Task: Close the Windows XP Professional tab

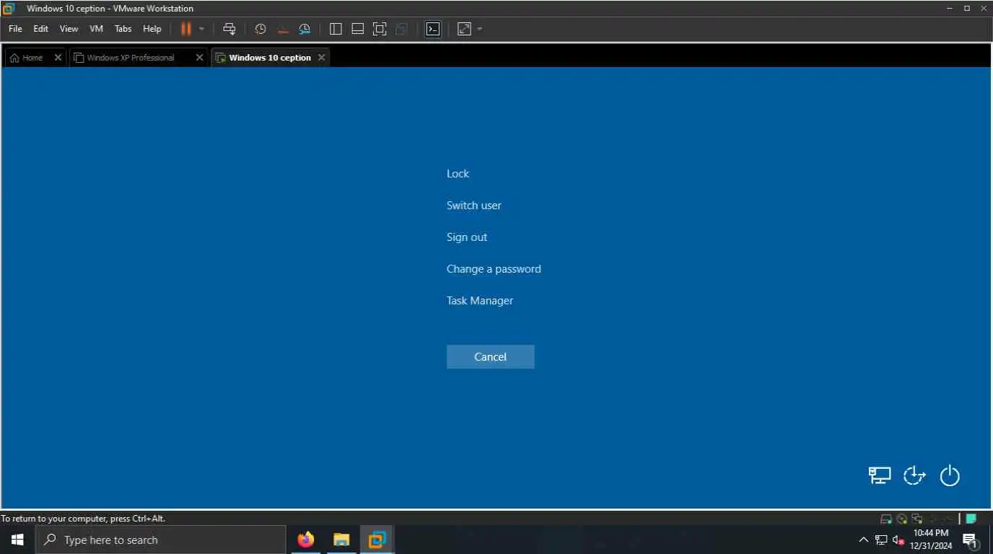Action: [x=200, y=58]
